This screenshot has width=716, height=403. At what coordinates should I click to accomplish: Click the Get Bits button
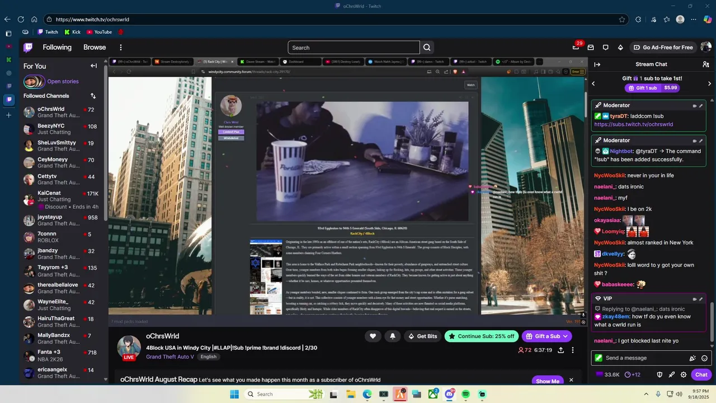tap(423, 336)
